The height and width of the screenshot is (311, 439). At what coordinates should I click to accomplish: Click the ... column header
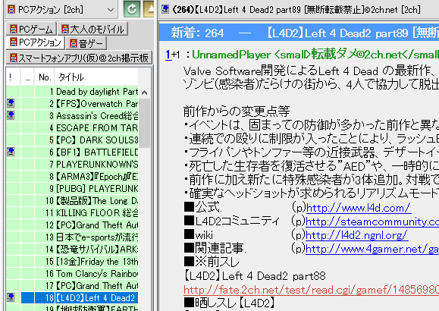click(x=27, y=77)
